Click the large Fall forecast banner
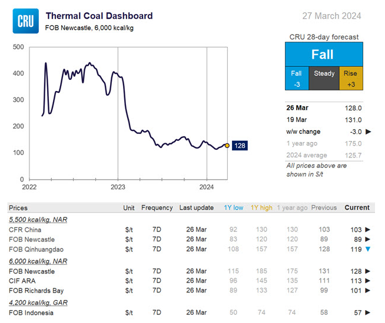The image size is (385, 323). pyautogui.click(x=323, y=55)
